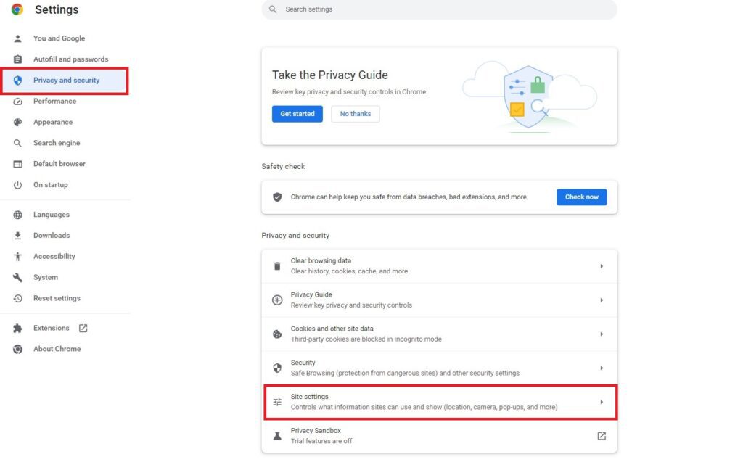
Task: Click the Chrome logo beside Settings
Action: pyautogui.click(x=17, y=9)
